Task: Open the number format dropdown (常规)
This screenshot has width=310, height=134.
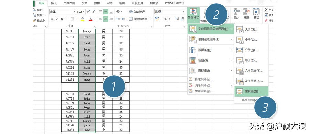Action: click(x=183, y=12)
